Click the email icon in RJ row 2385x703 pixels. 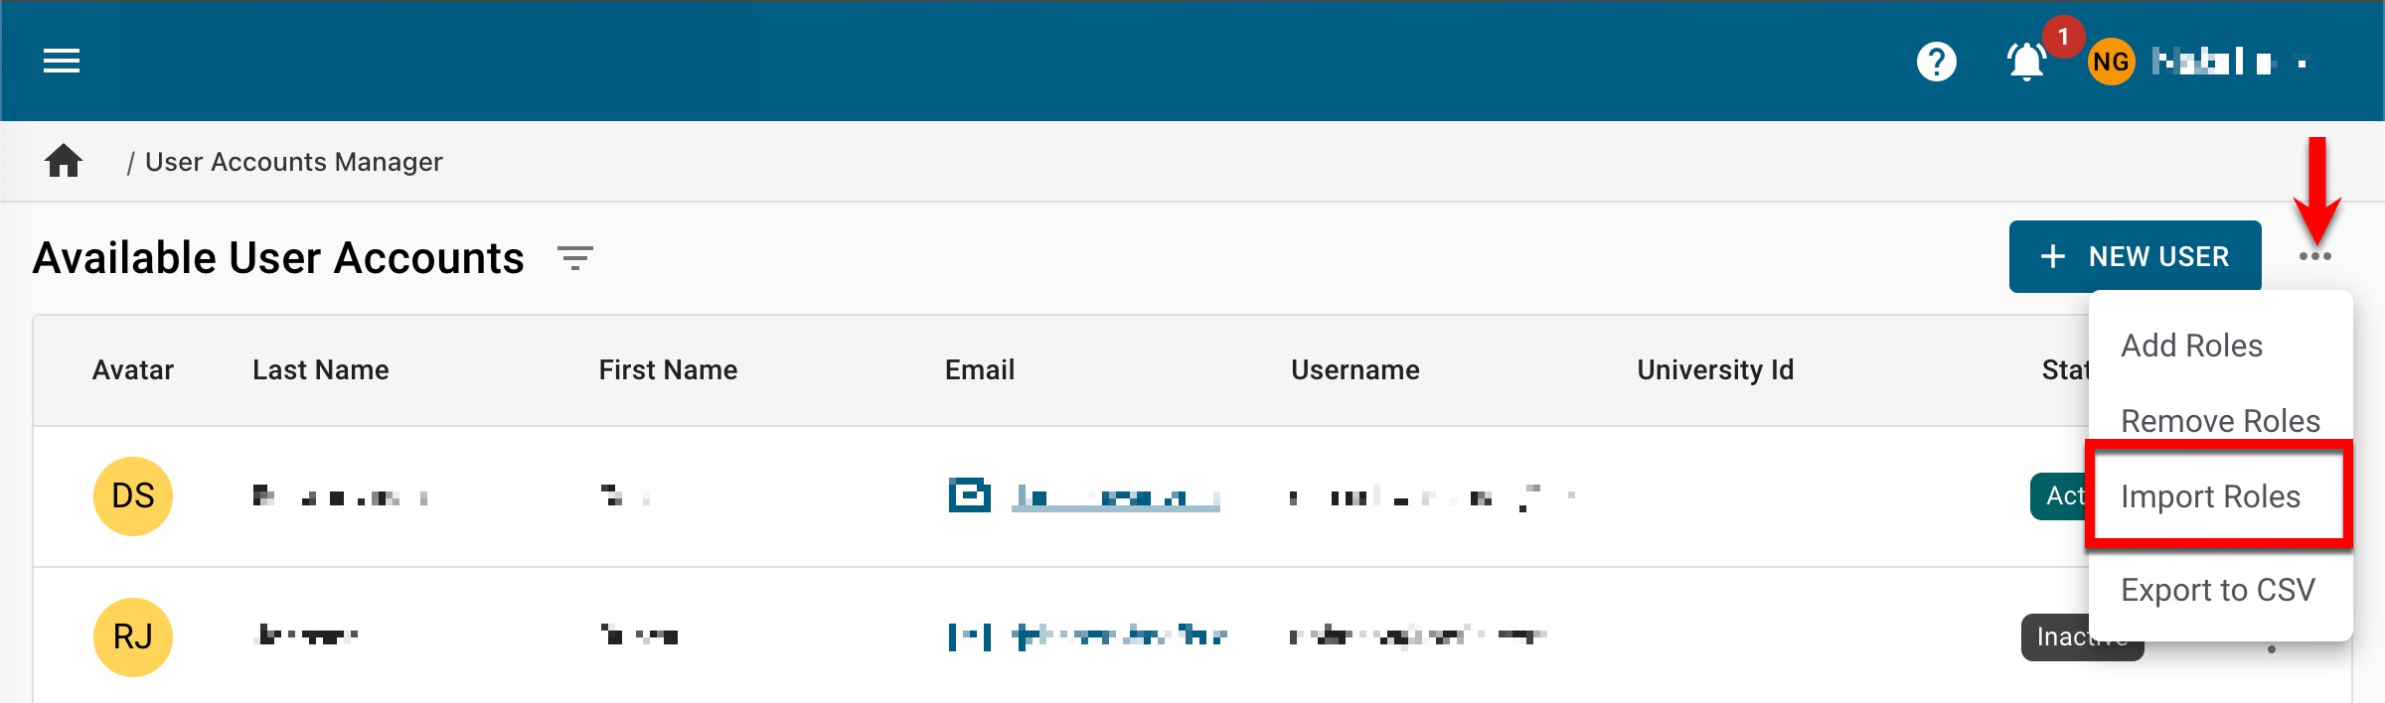tap(969, 636)
